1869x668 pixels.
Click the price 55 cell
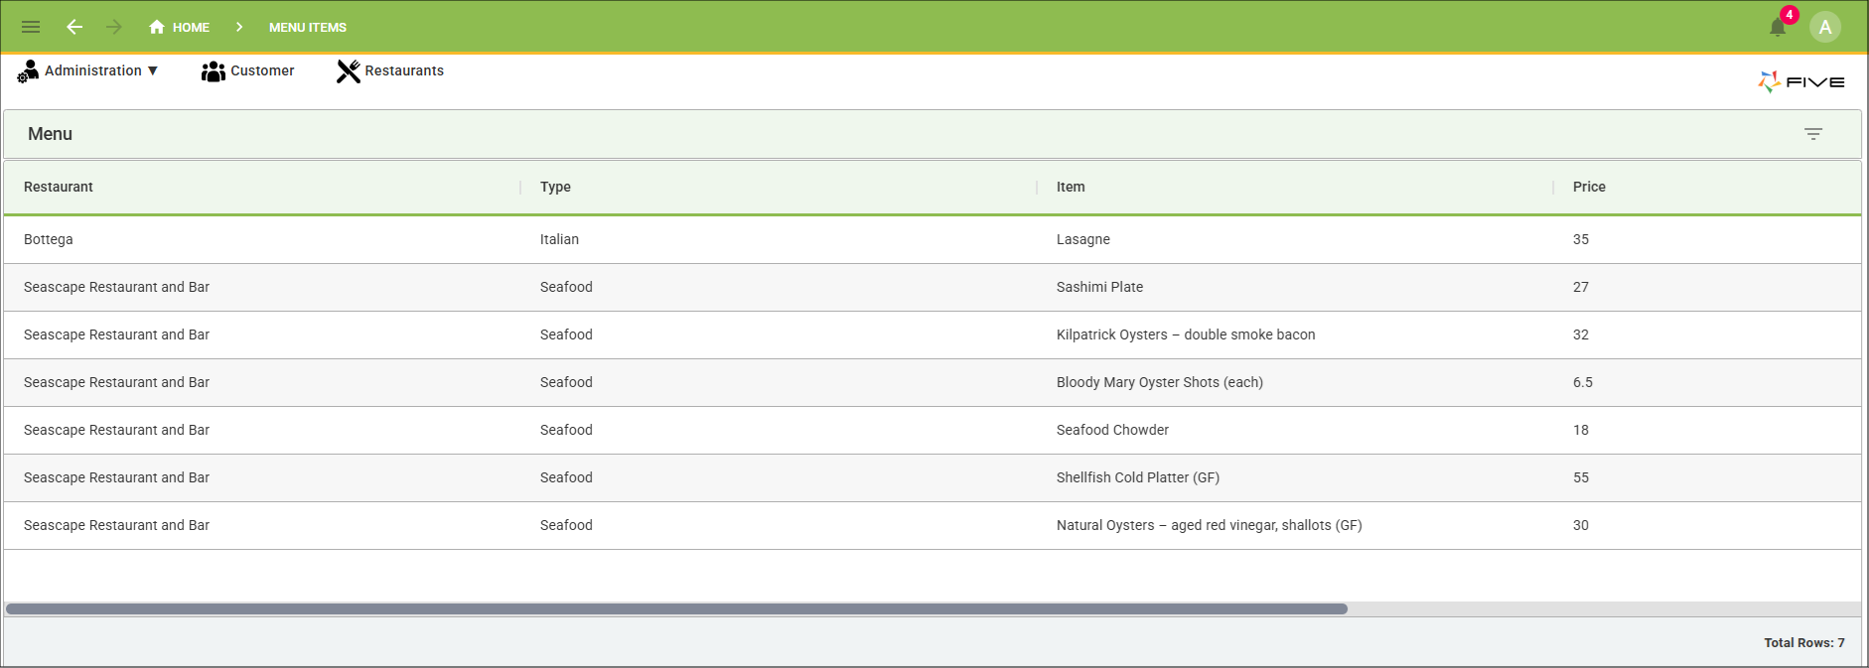[1581, 477]
